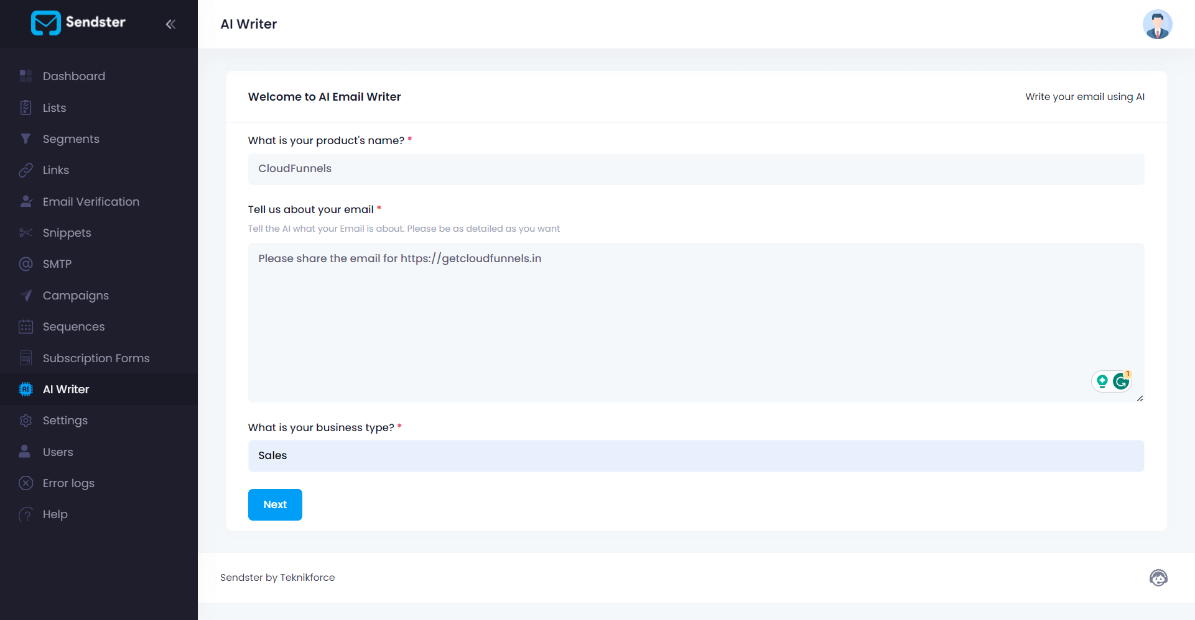Open the user avatar profile menu
The width and height of the screenshot is (1195, 620).
1157,24
